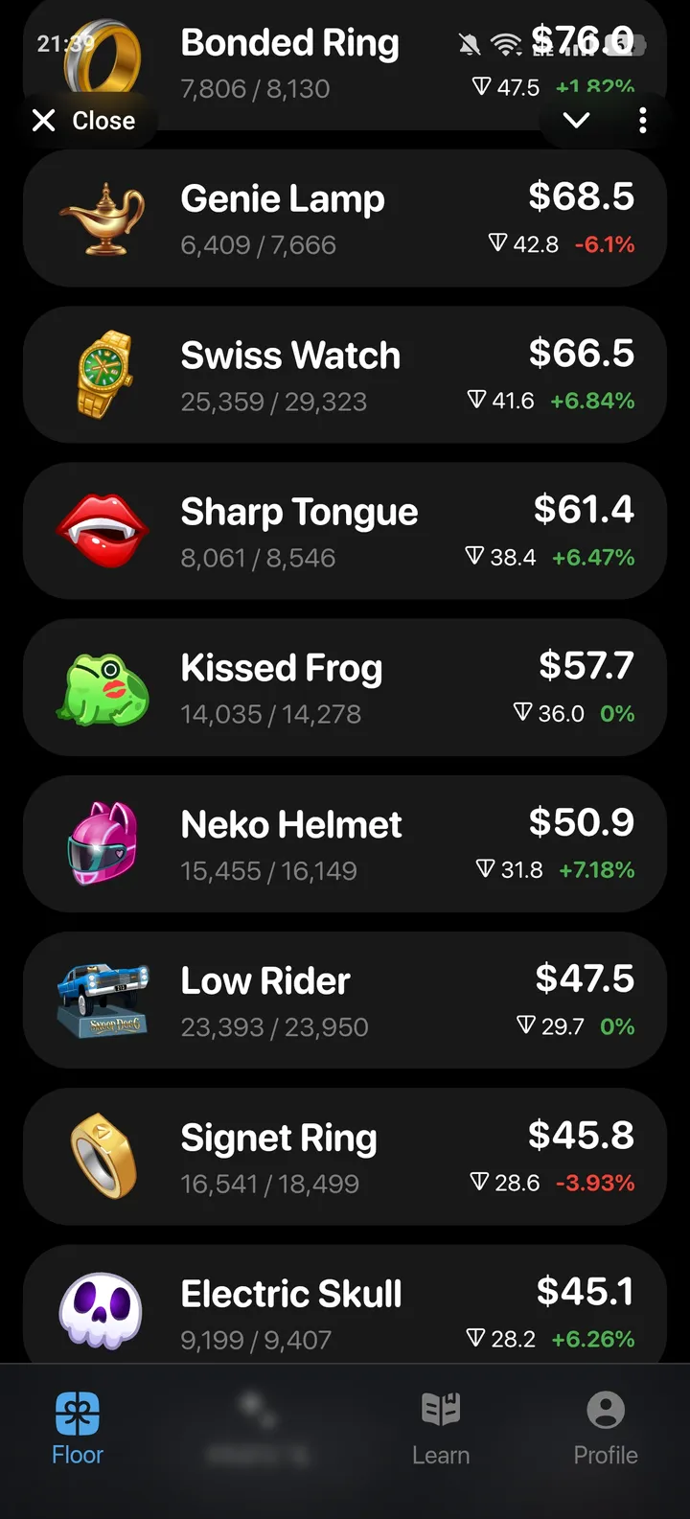The height and width of the screenshot is (1519, 690).
Task: Collapse the view with the down chevron
Action: 576,121
